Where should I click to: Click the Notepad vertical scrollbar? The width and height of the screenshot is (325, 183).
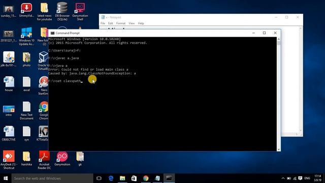(301, 79)
